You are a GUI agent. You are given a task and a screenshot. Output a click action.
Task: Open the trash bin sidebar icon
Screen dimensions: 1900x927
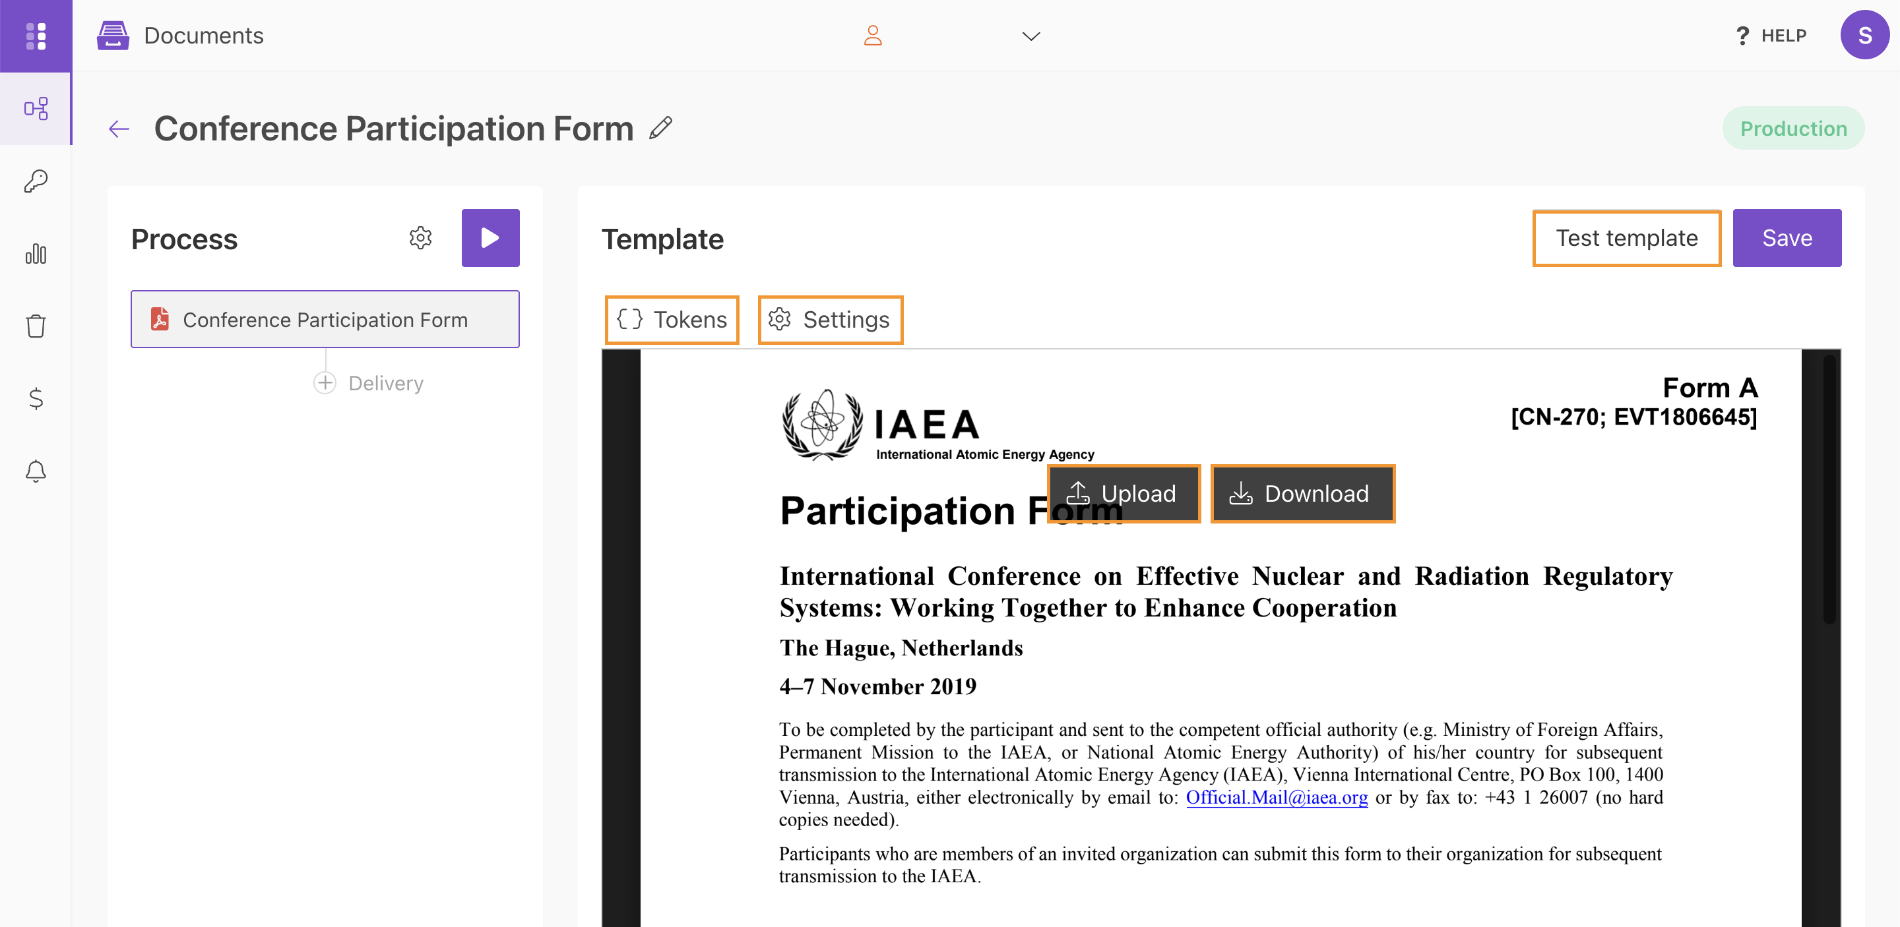click(36, 326)
